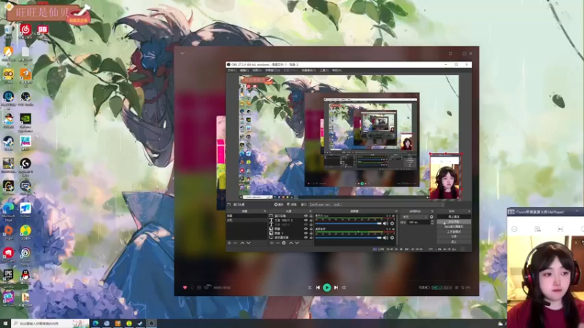This screenshot has width=584, height=328.
Task: Add a new scene with the plus icon
Action: click(x=229, y=243)
